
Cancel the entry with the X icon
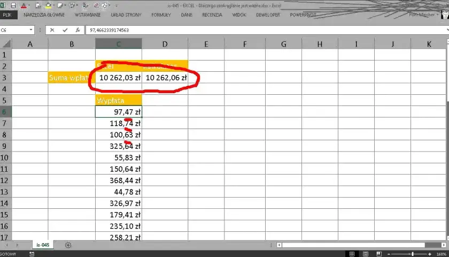coord(52,30)
